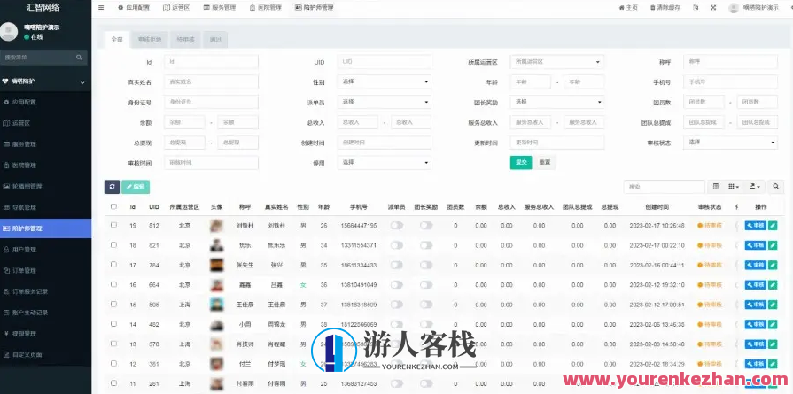Viewport: 793px width, 394px height.
Task: Open the 所属运营区 filter dropdown
Action: click(x=556, y=62)
